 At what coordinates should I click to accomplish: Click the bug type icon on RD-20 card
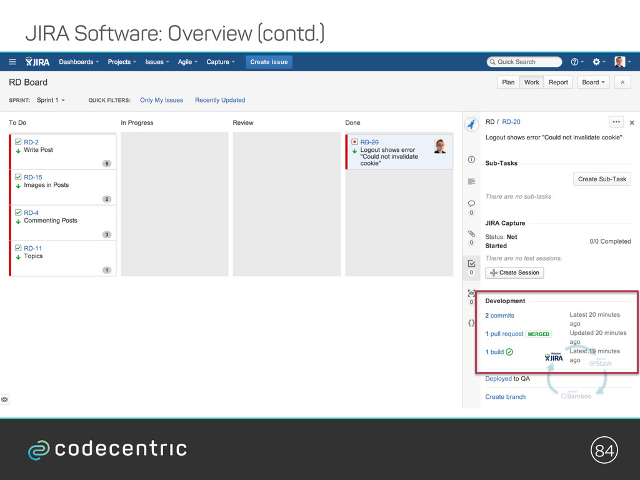click(x=355, y=142)
